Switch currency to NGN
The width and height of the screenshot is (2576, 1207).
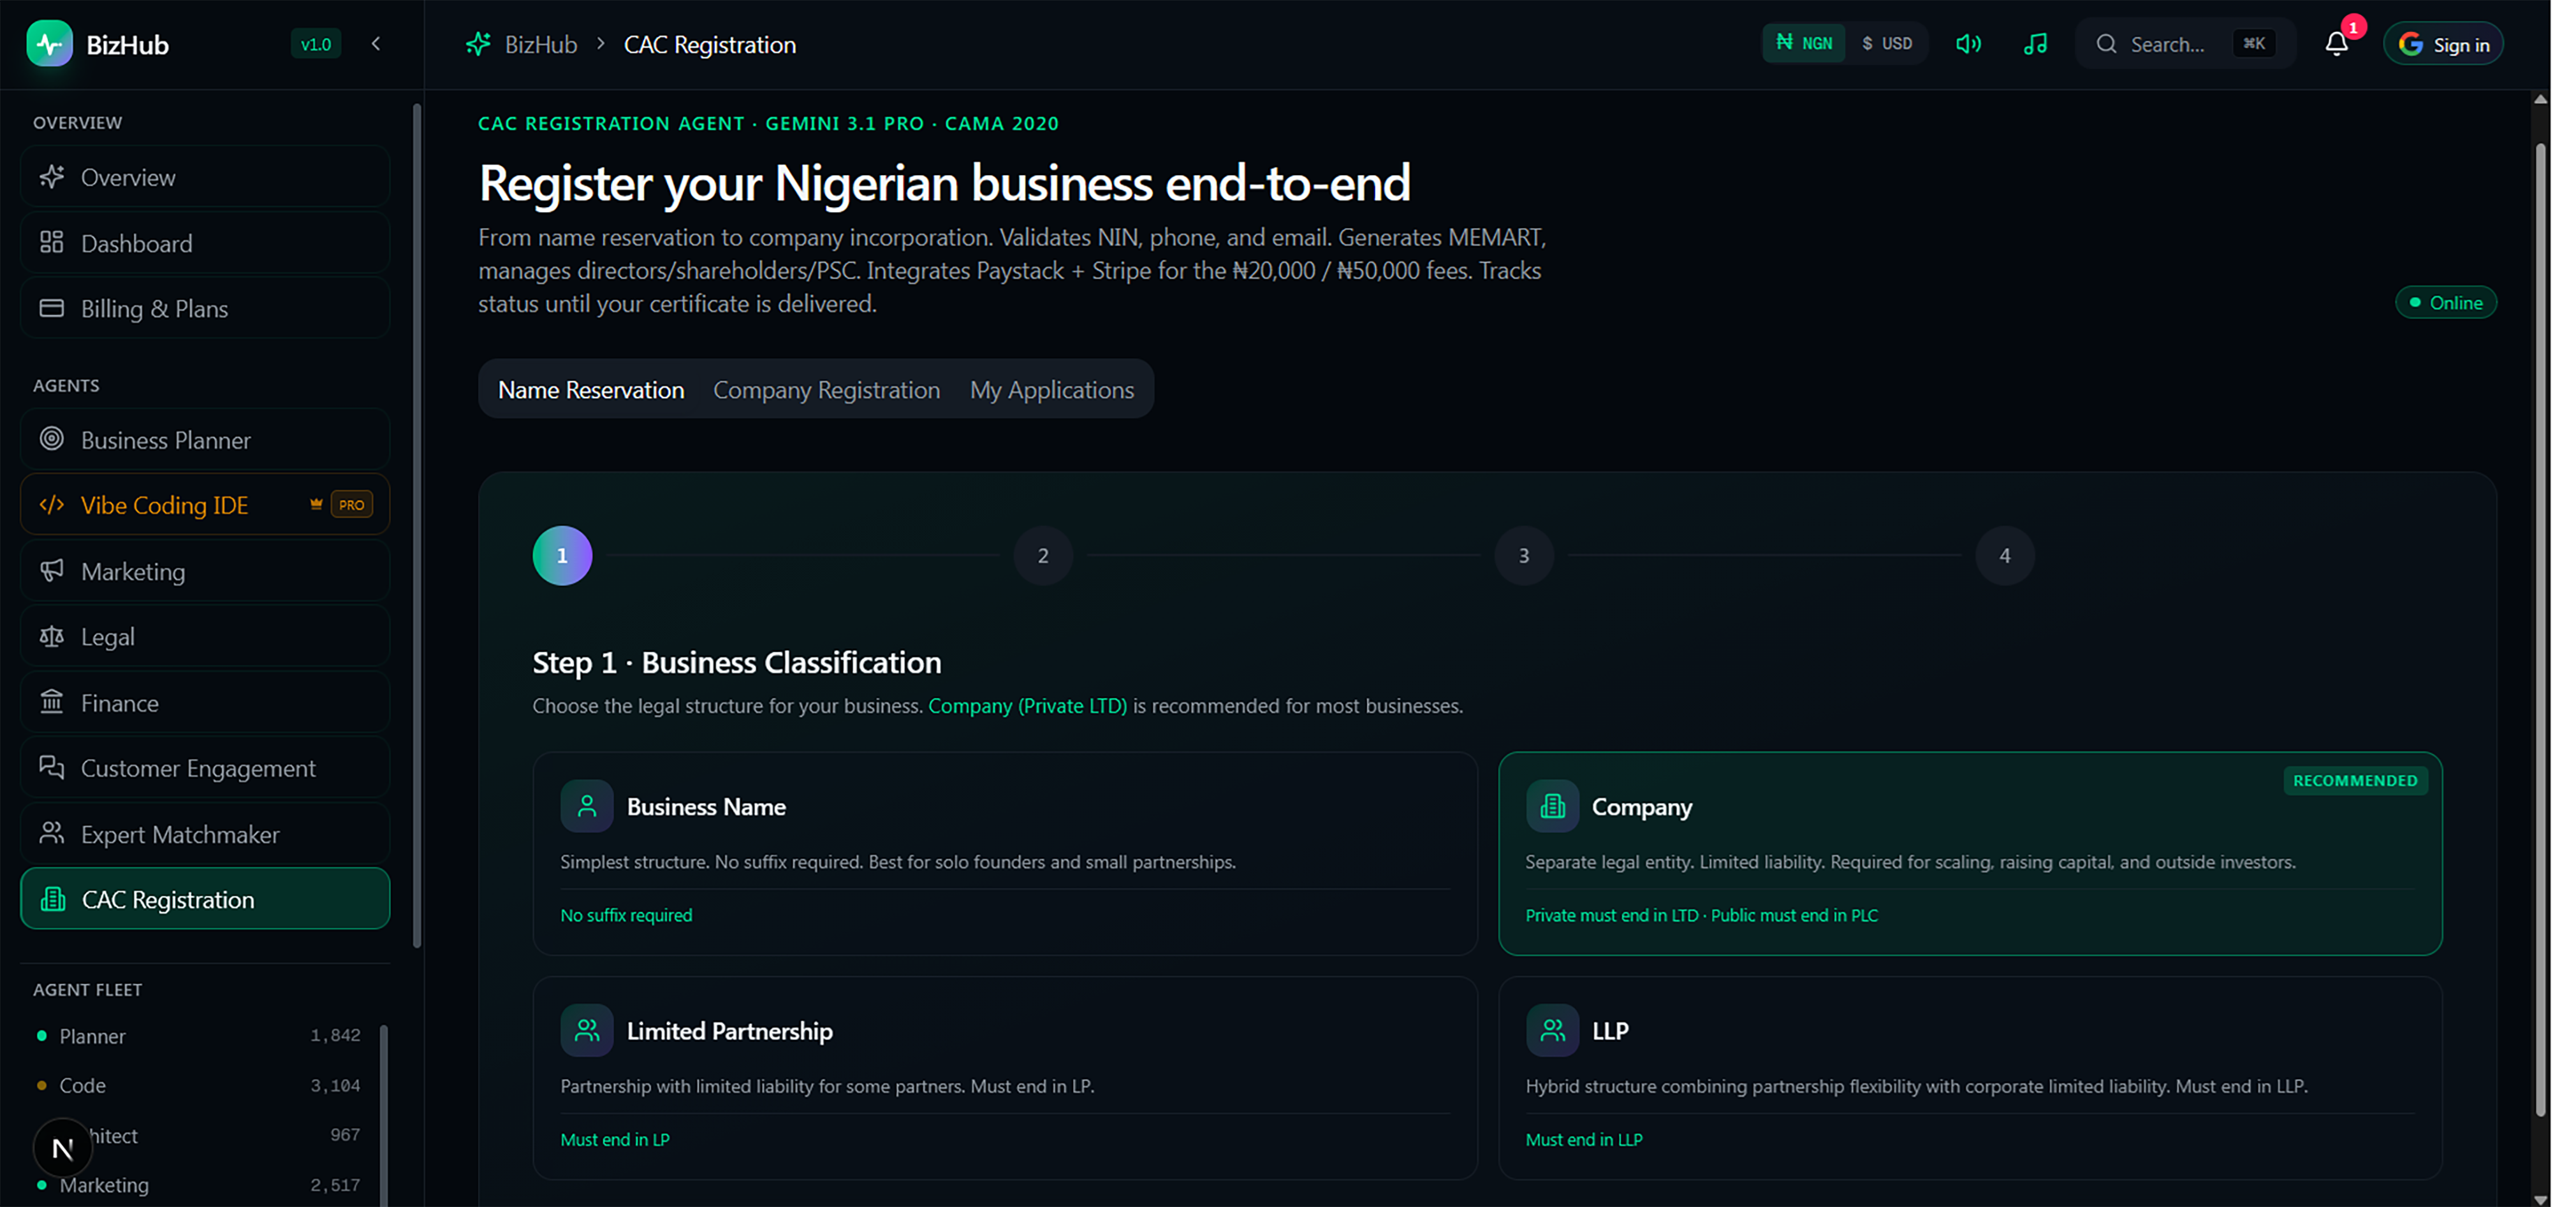[x=1804, y=44]
